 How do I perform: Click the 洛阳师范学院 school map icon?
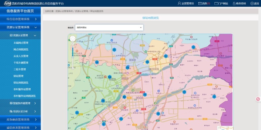tap(195, 93)
